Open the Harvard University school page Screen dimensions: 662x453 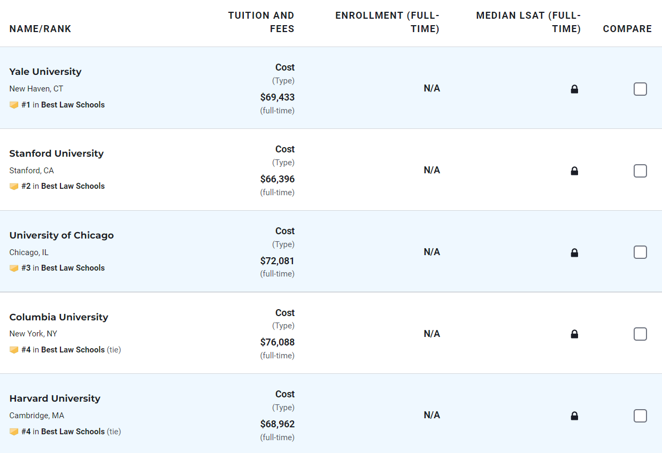(55, 398)
